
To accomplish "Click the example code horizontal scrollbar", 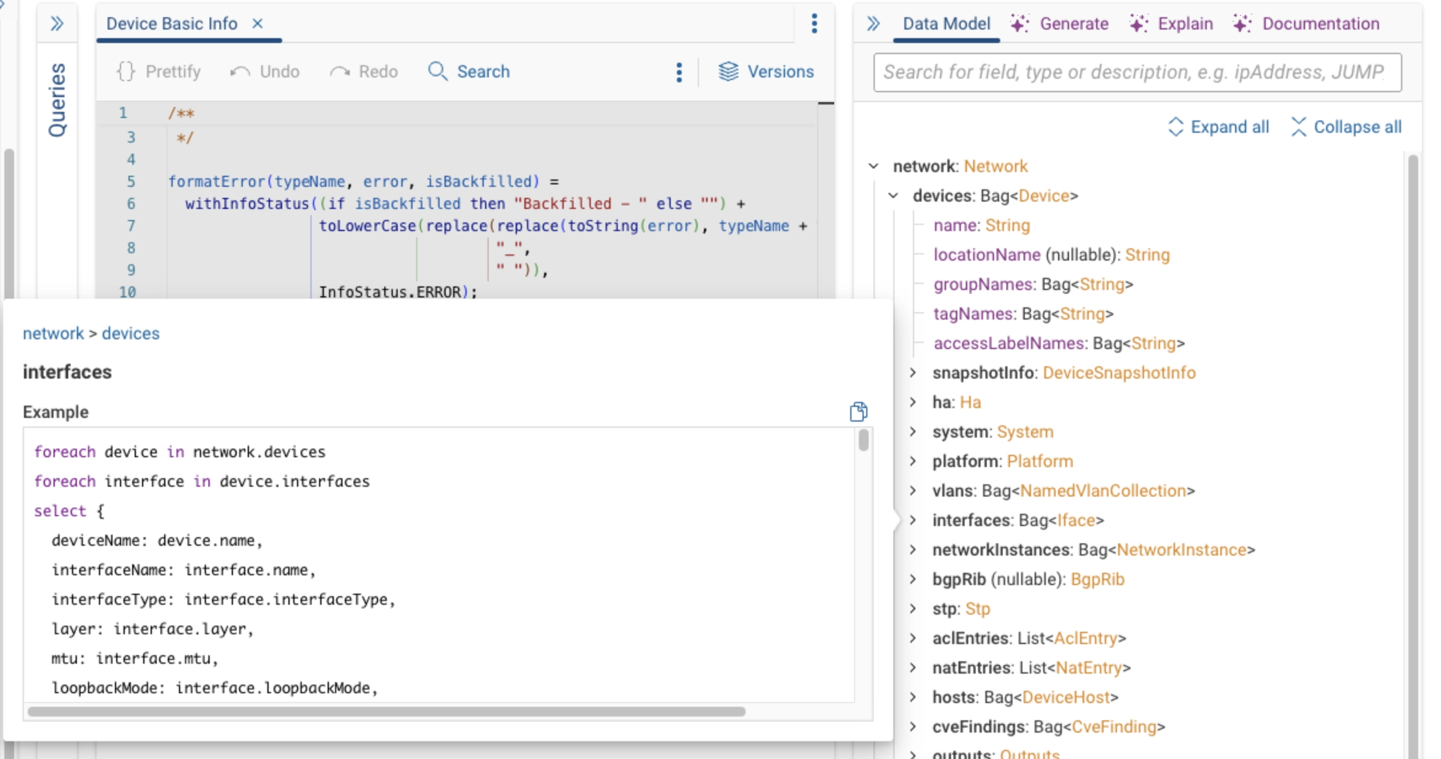I will point(387,711).
